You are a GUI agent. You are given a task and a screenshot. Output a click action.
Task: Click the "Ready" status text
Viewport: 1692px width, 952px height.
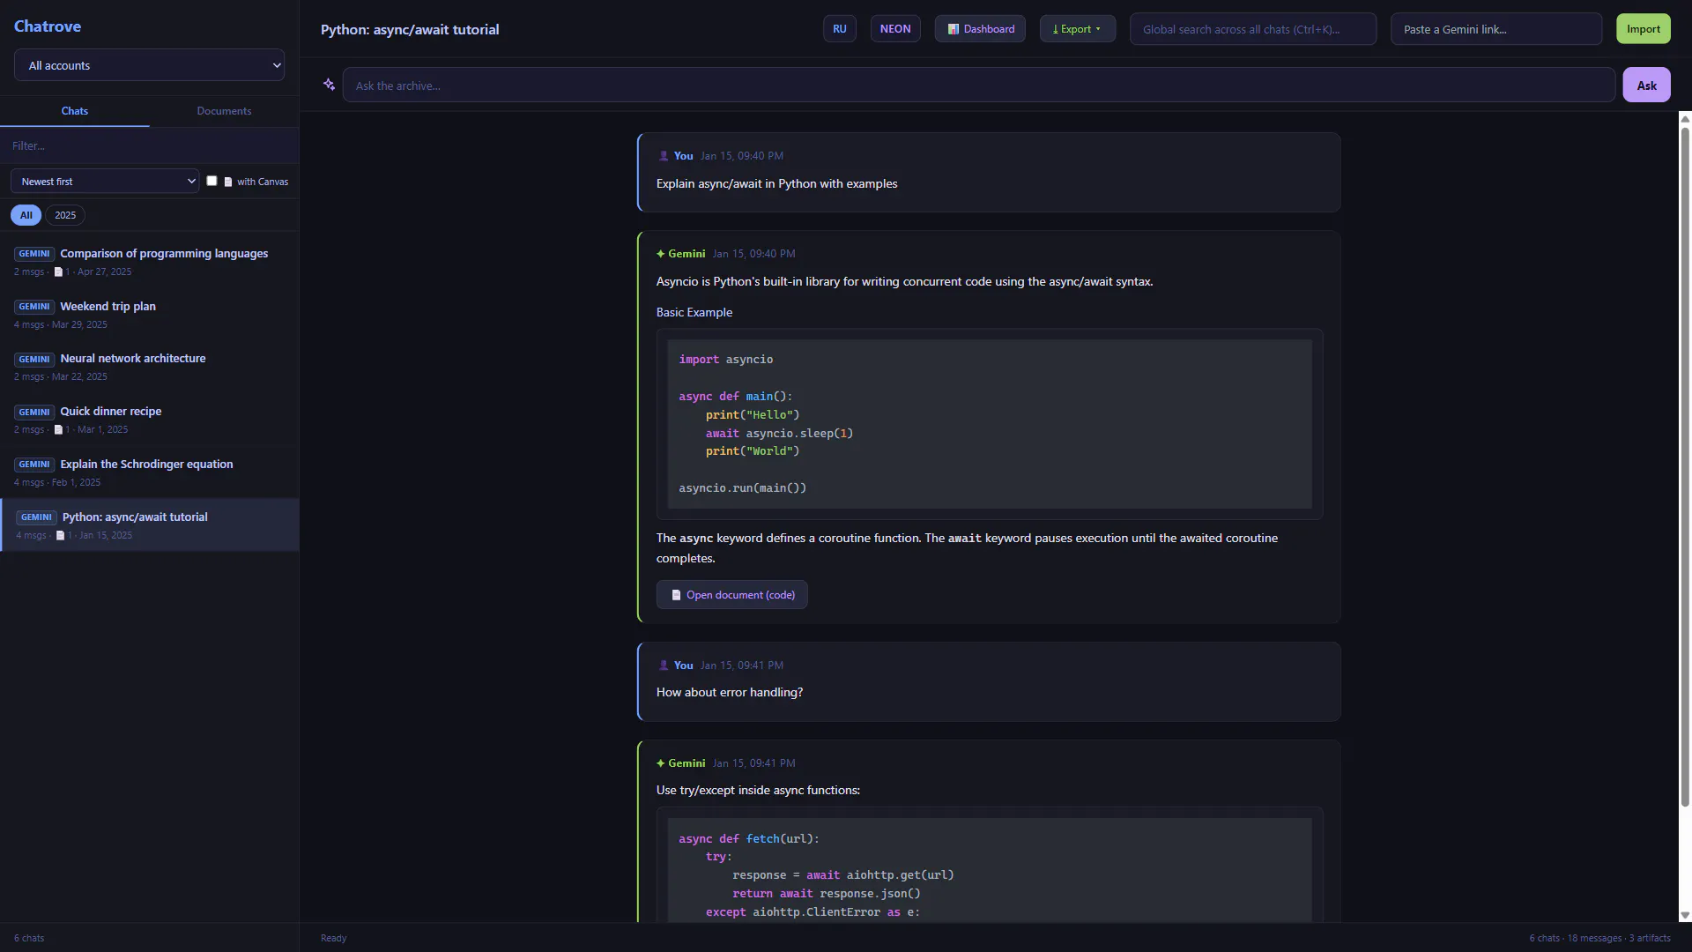[333, 938]
